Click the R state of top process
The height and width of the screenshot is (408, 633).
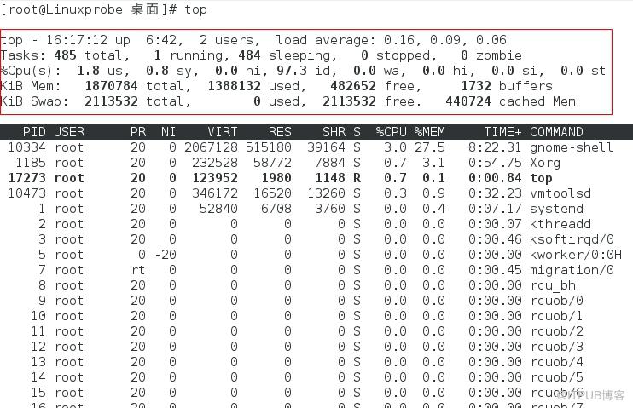tap(357, 178)
